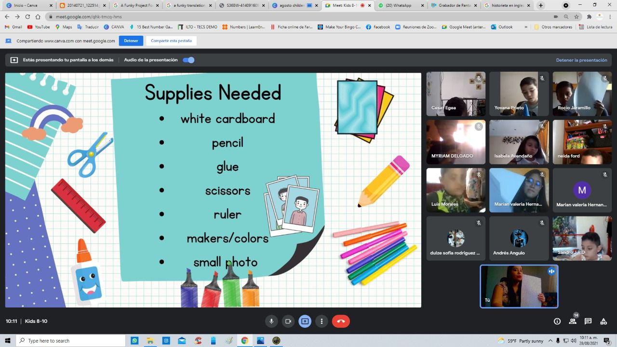Screen dimensions: 617x347
Task: Open the meeting details info icon
Action: [x=557, y=321]
